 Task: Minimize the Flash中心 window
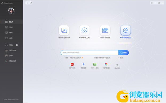[x=155, y=3]
